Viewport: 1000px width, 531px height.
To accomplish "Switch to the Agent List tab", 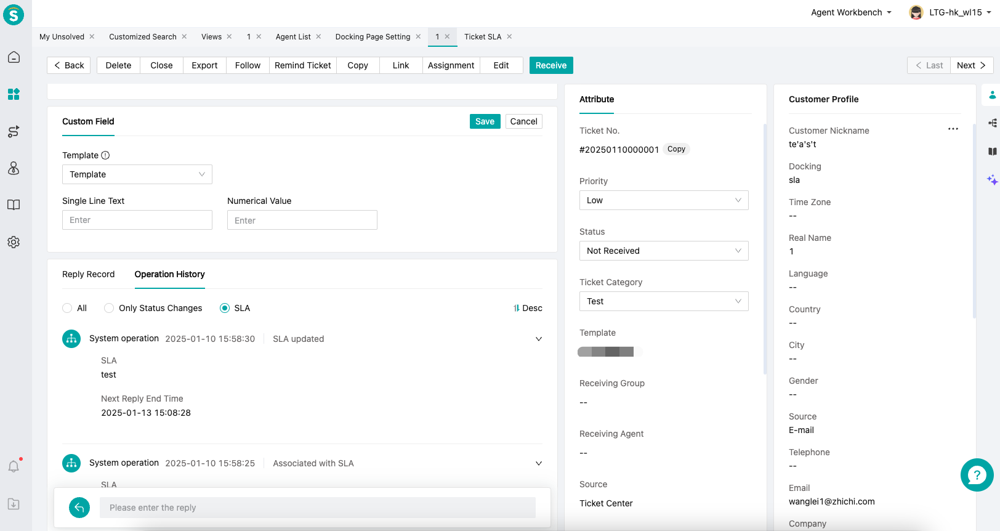I will point(293,36).
